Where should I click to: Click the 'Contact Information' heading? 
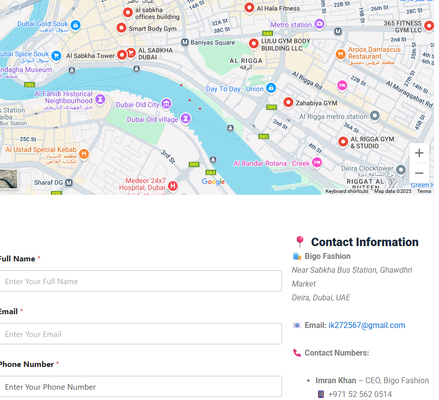coord(365,242)
